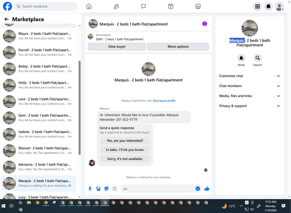Open the Lexx conversation

click(38, 102)
